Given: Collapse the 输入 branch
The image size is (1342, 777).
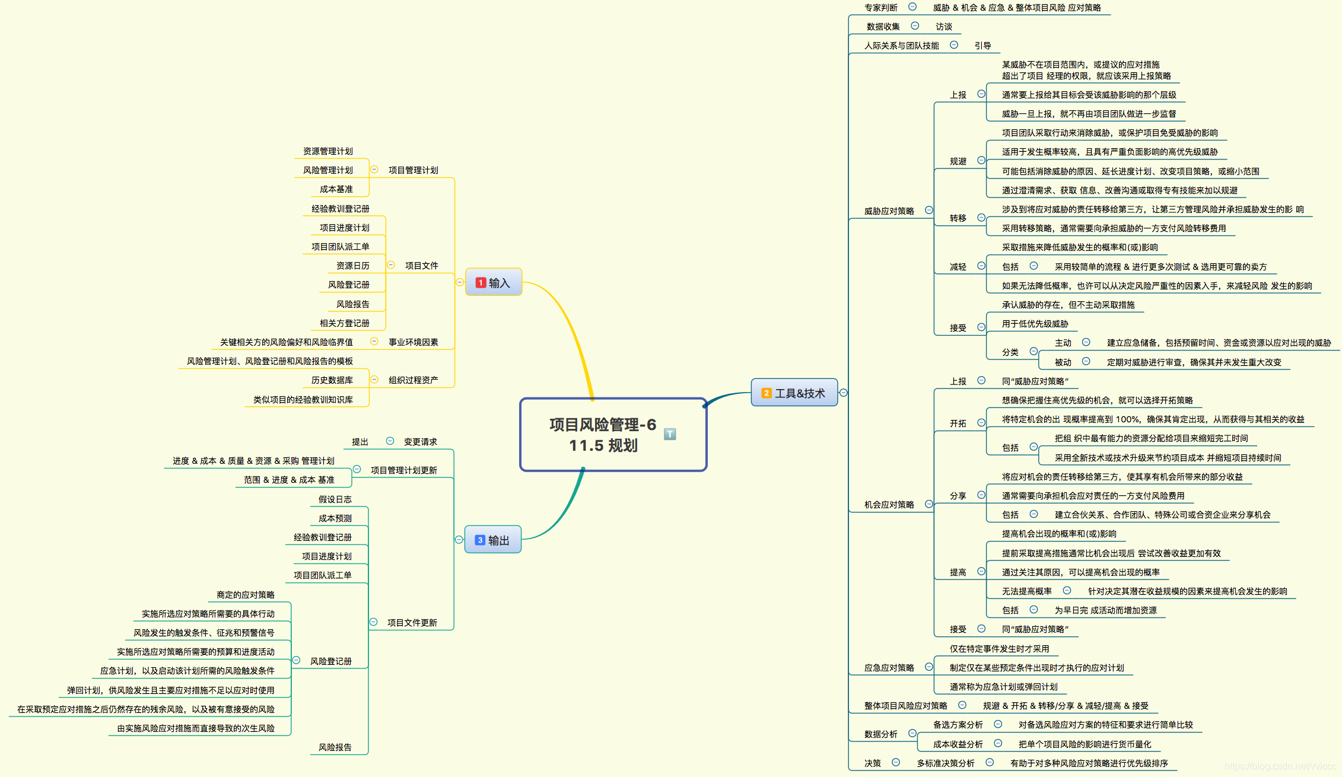Looking at the screenshot, I should 460,282.
